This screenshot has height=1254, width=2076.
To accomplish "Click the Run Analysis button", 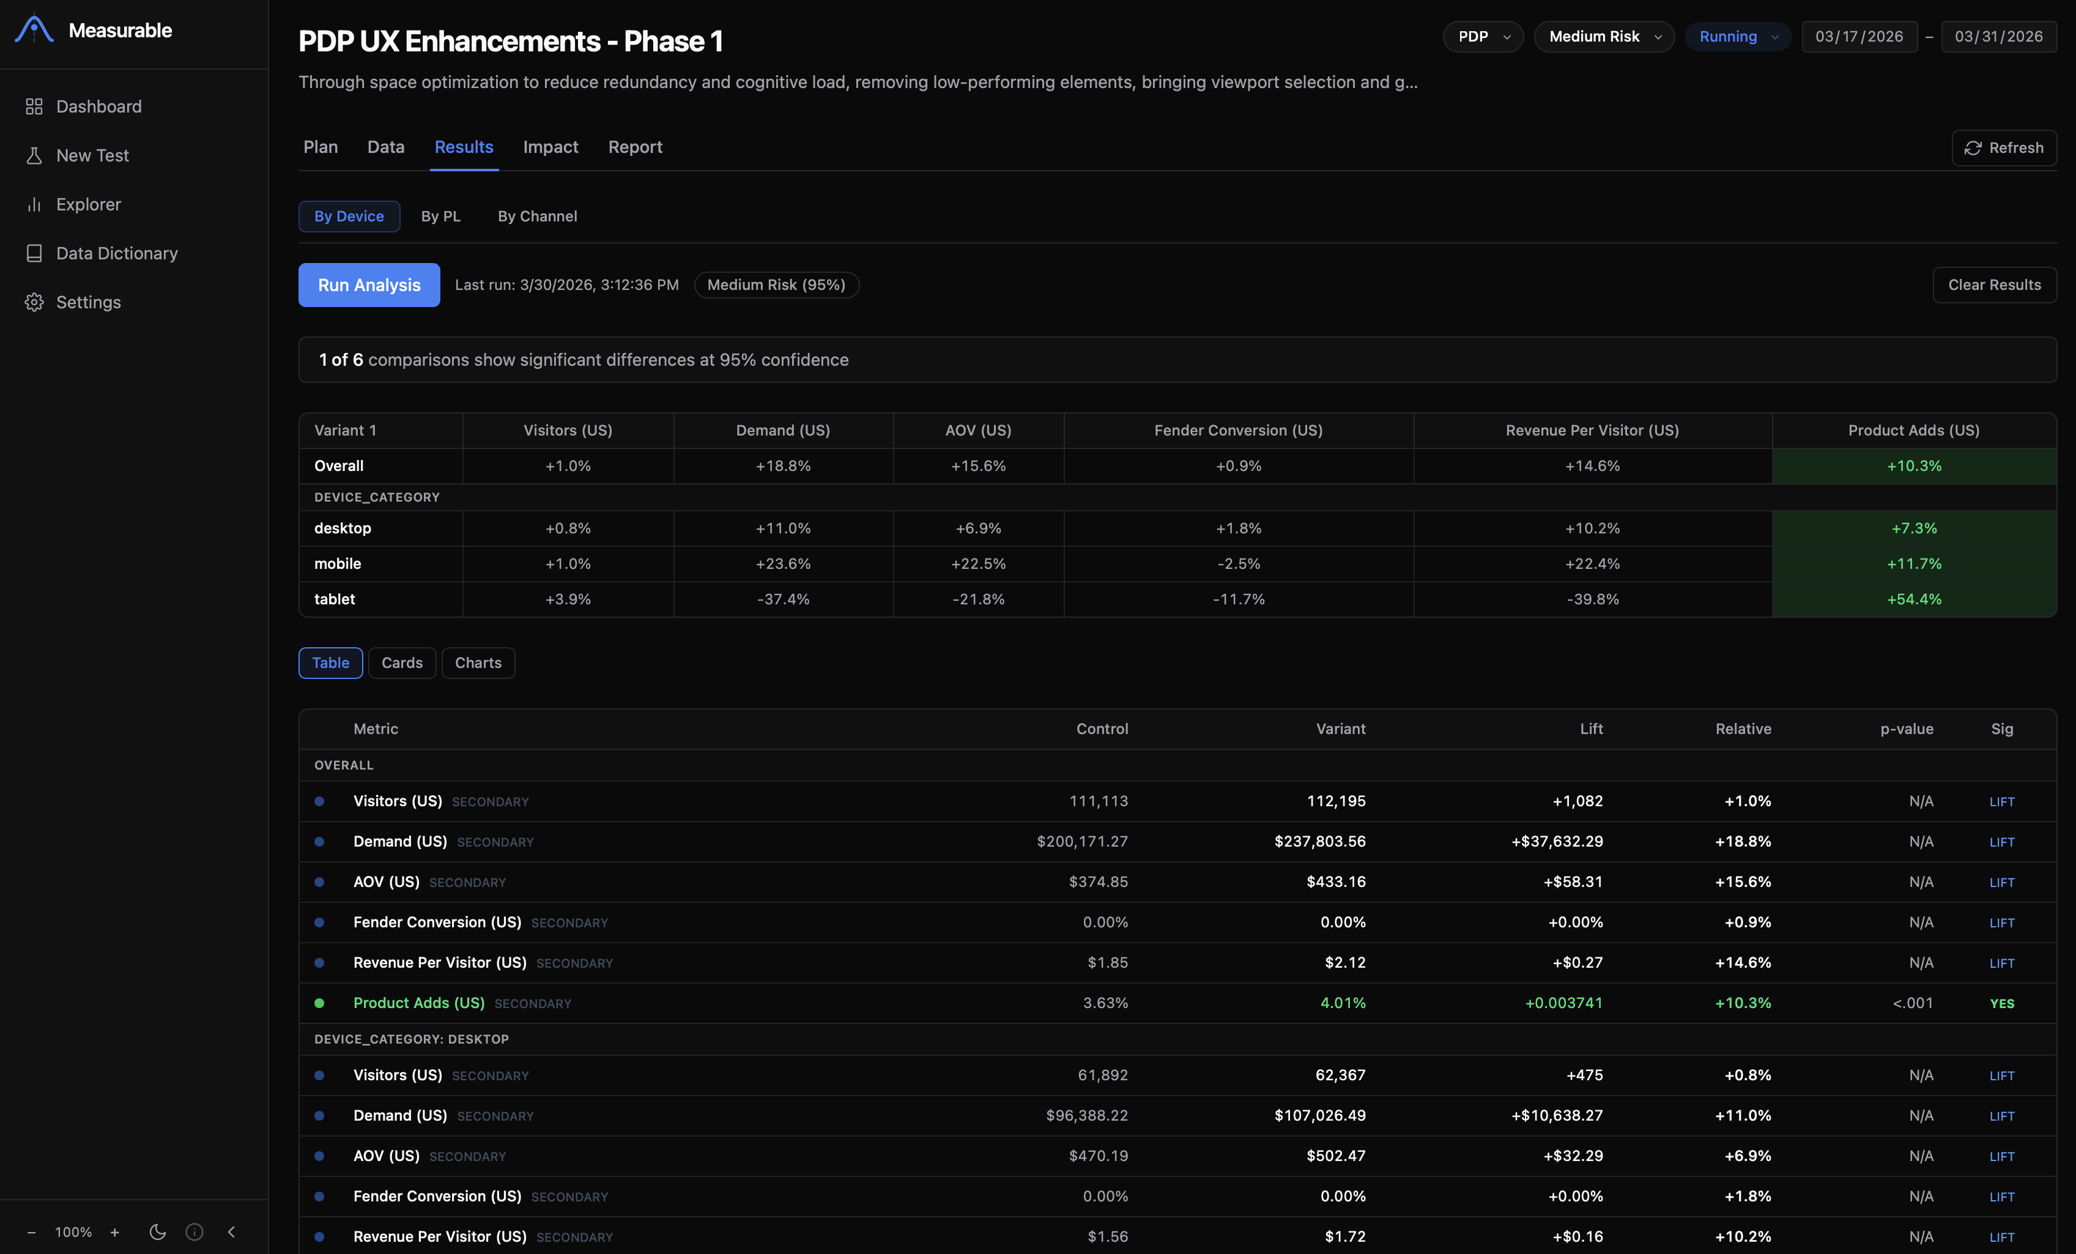I will (x=368, y=285).
